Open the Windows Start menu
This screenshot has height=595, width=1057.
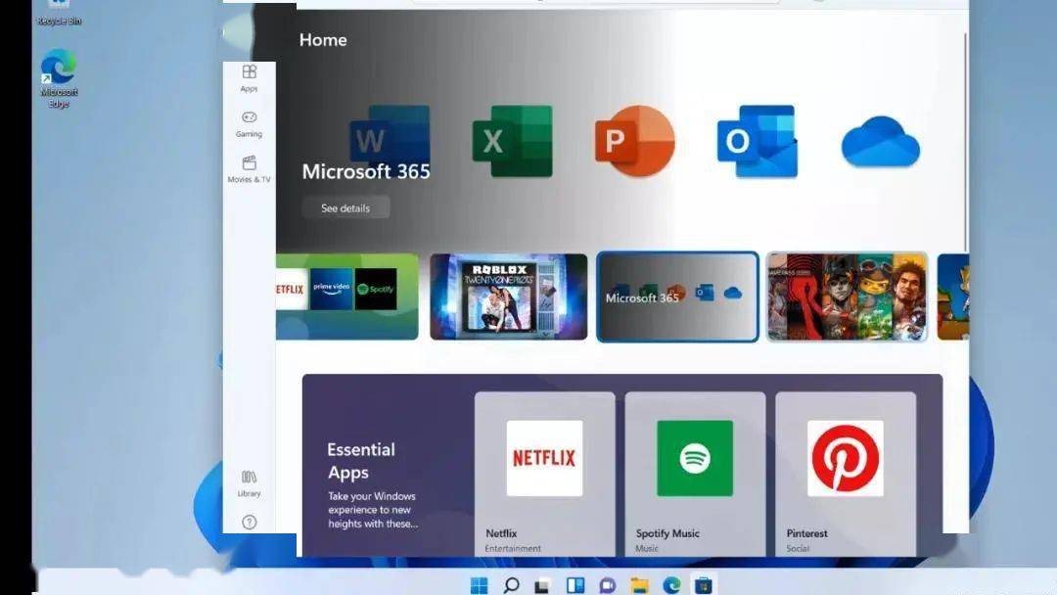point(480,585)
